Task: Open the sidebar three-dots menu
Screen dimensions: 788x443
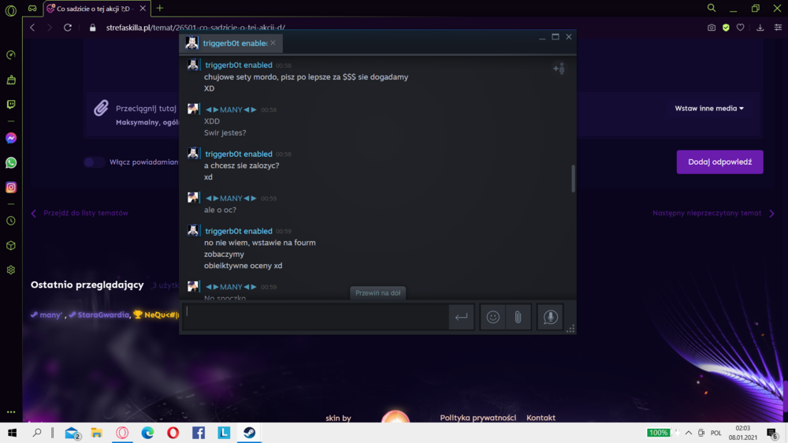Action: click(10, 411)
